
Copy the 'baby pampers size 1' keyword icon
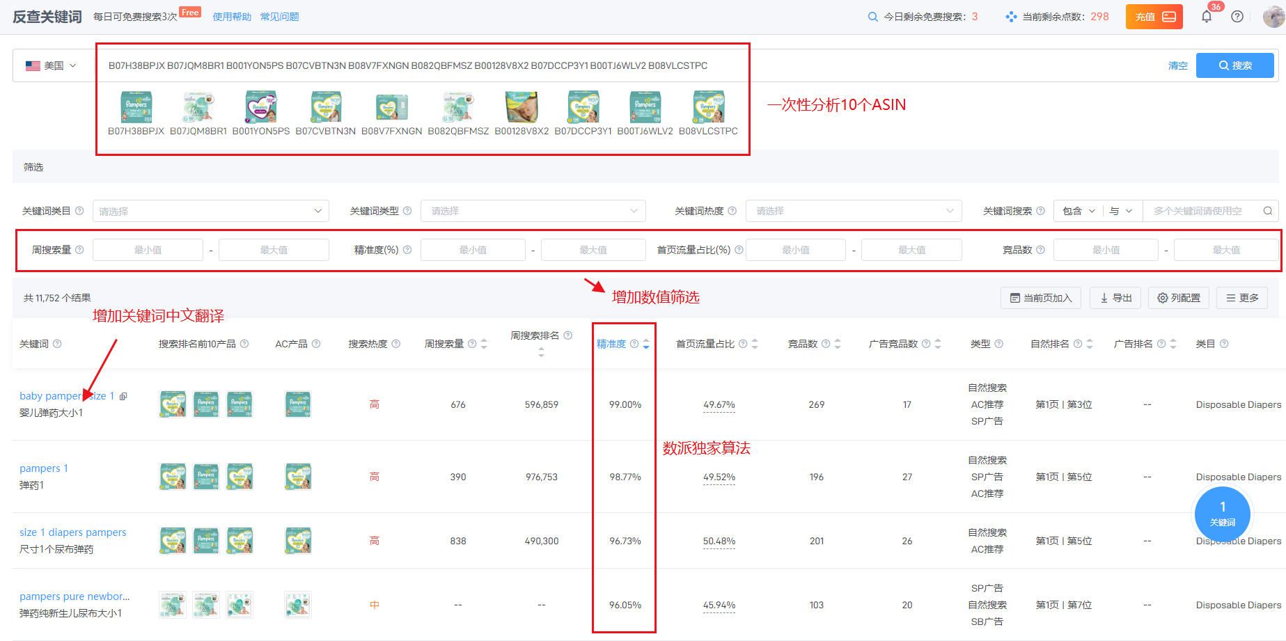pyautogui.click(x=123, y=396)
